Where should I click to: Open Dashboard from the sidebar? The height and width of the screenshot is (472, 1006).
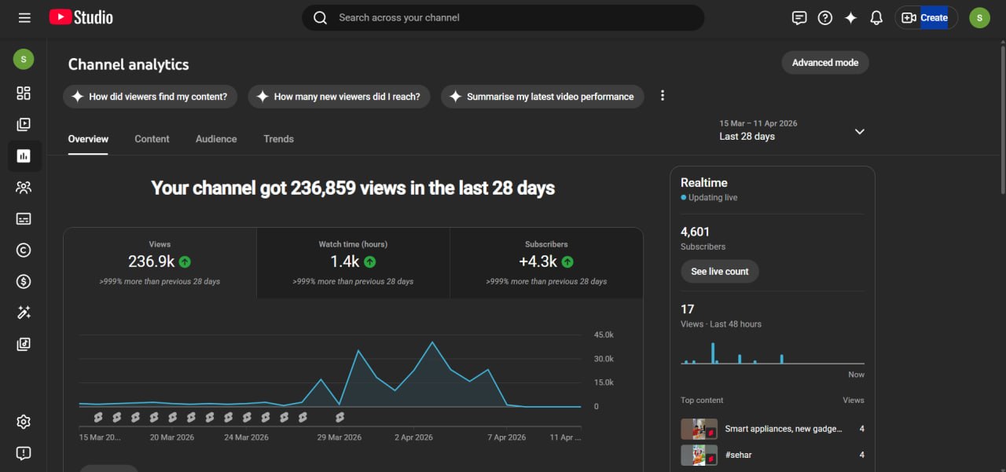[x=24, y=93]
